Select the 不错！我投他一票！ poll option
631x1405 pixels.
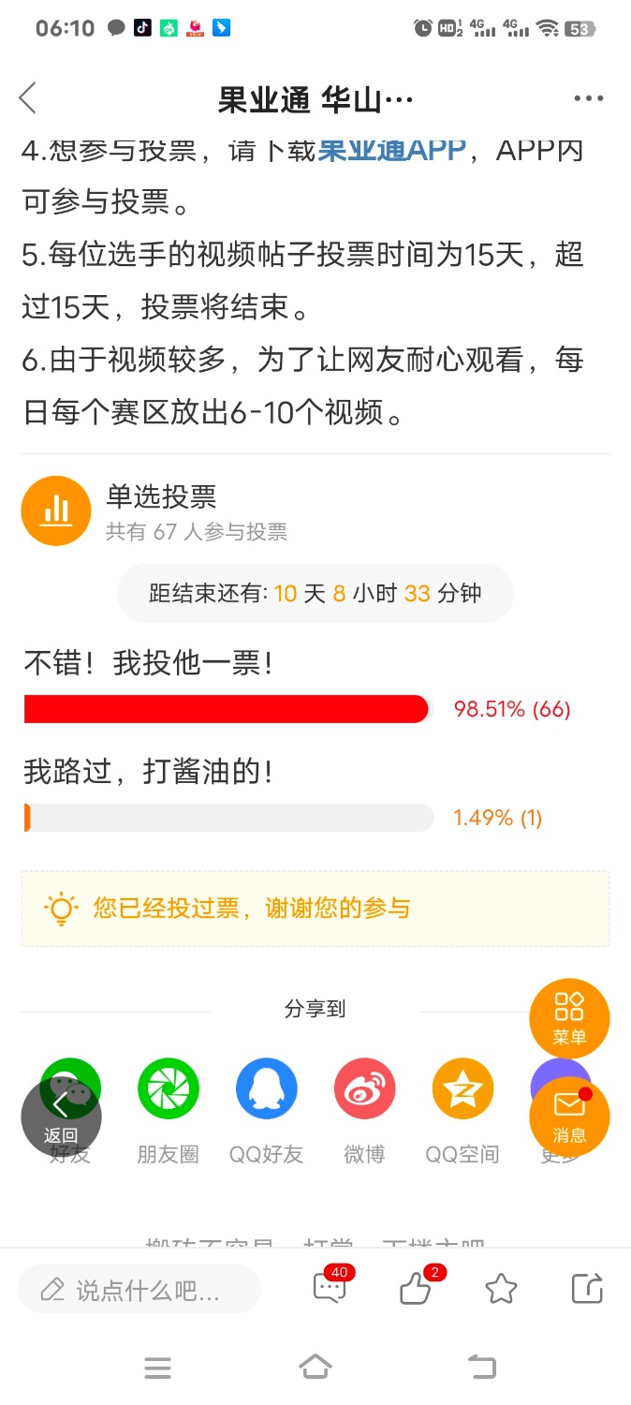[x=149, y=663]
